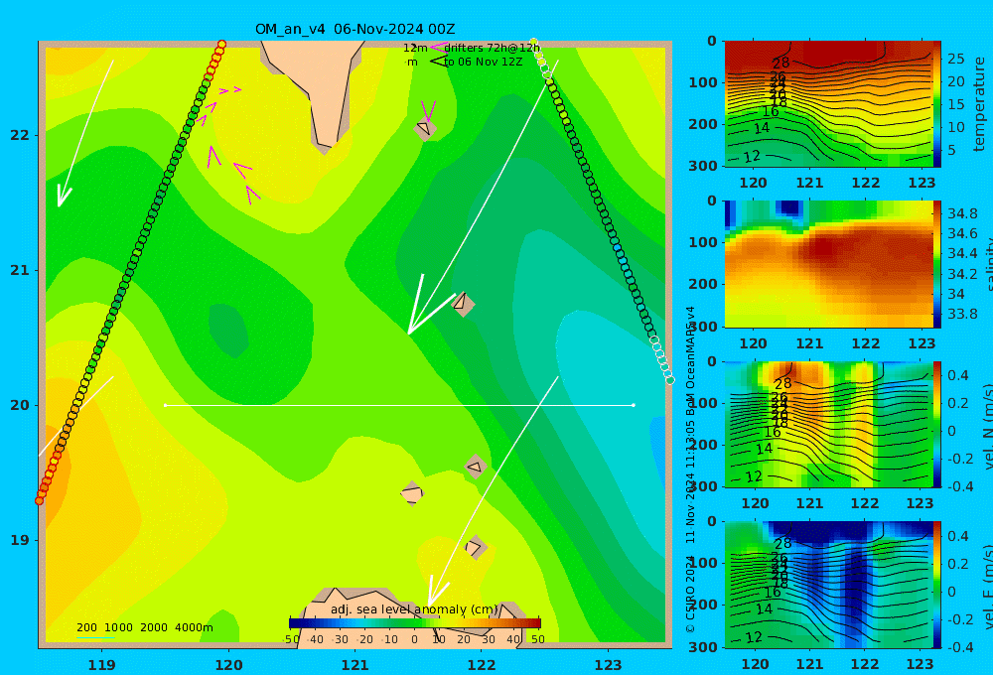This screenshot has width=993, height=675.
Task: Click latitude label 20 on main map
Action: [20, 405]
